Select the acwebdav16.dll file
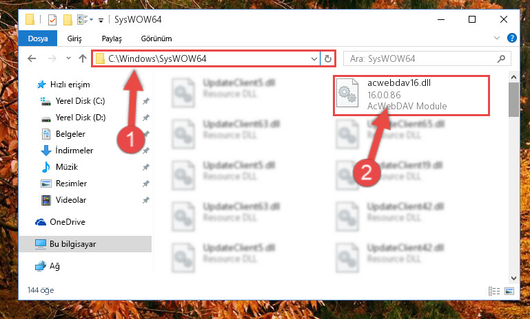Viewport: 530px width, 319px height. (411, 96)
